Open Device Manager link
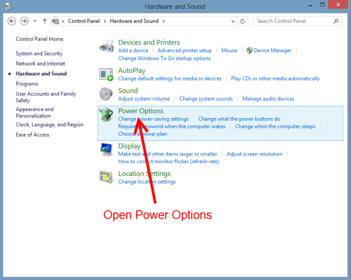 273,50
